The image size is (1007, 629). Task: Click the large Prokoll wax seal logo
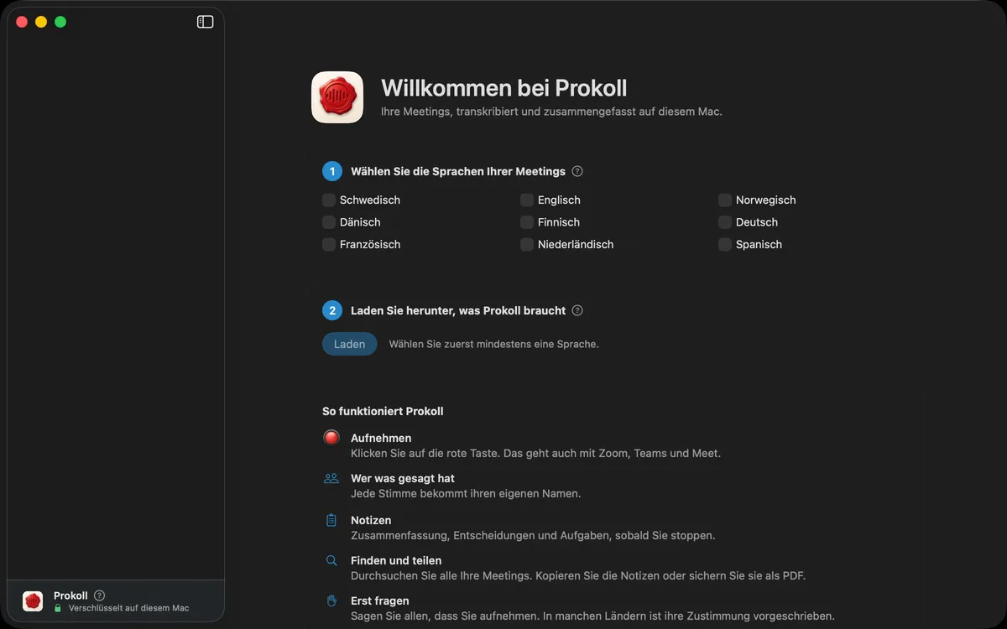click(x=337, y=97)
